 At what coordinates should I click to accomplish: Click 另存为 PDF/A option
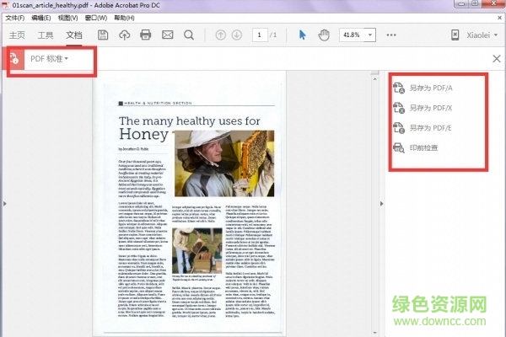tap(432, 87)
